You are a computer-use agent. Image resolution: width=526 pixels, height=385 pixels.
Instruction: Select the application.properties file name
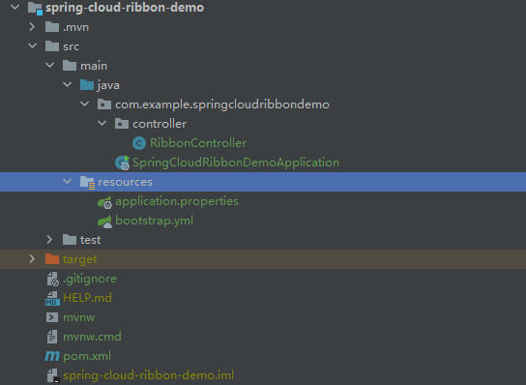pos(177,201)
